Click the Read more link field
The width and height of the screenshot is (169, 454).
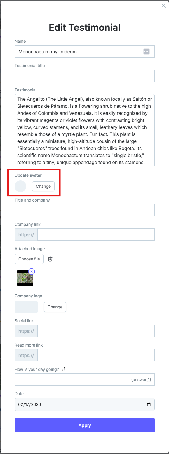96,355
